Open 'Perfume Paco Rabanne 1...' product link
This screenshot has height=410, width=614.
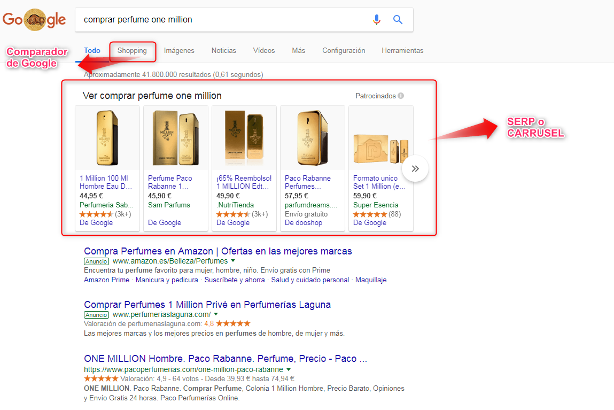(170, 182)
